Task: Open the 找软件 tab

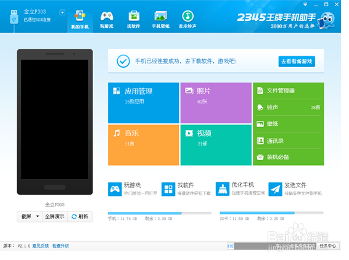Action: pos(134,20)
